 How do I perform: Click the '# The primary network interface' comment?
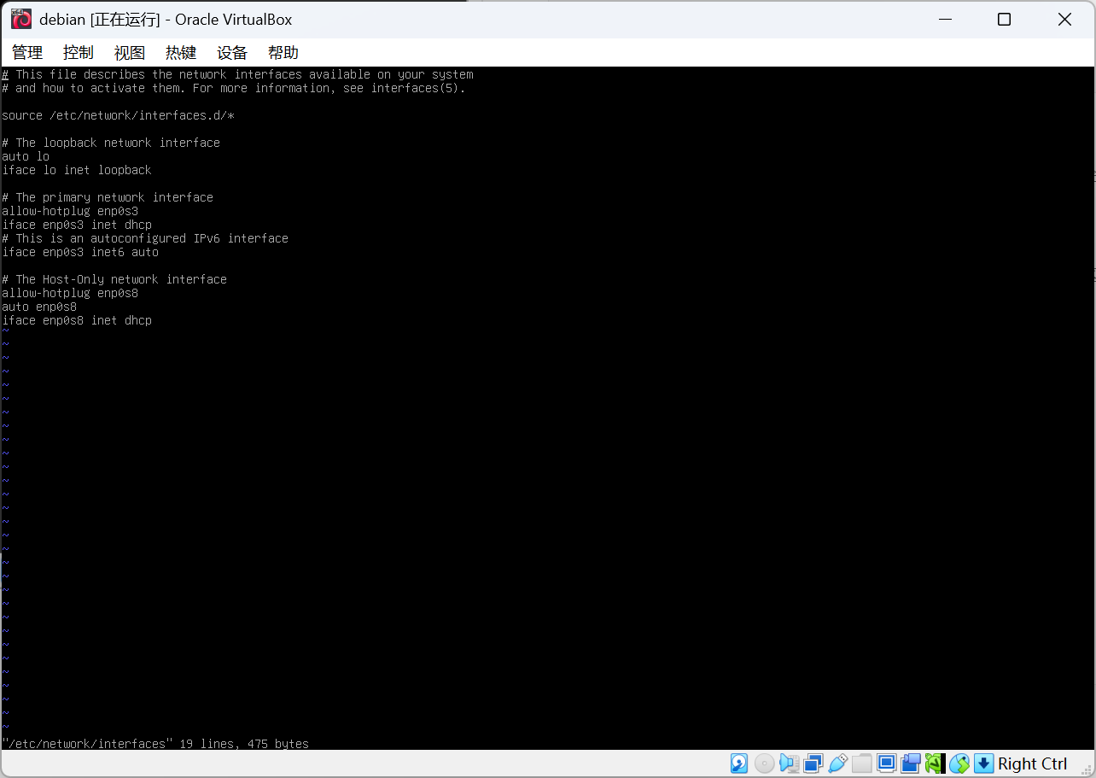tap(108, 197)
